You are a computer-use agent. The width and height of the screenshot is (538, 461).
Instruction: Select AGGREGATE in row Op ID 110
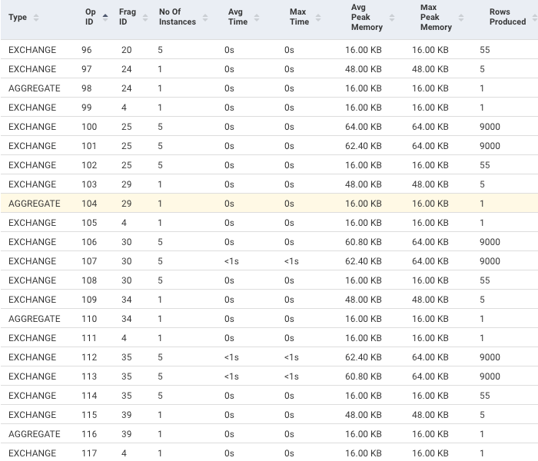(x=35, y=319)
